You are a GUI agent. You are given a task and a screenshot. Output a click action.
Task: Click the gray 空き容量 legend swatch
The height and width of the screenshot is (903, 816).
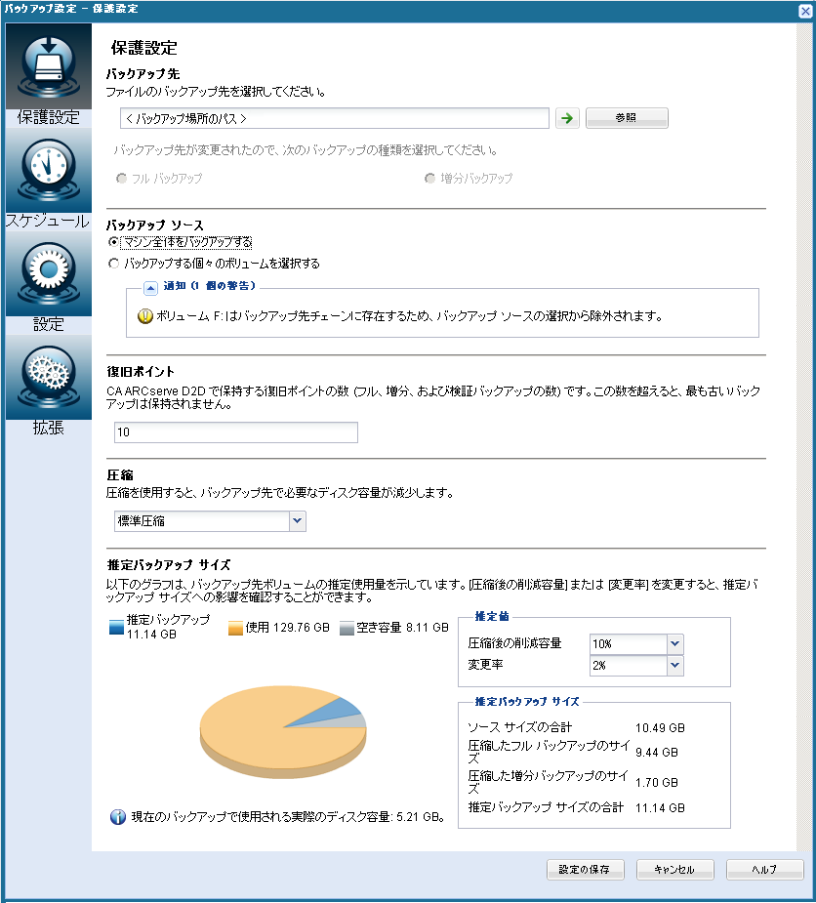347,628
